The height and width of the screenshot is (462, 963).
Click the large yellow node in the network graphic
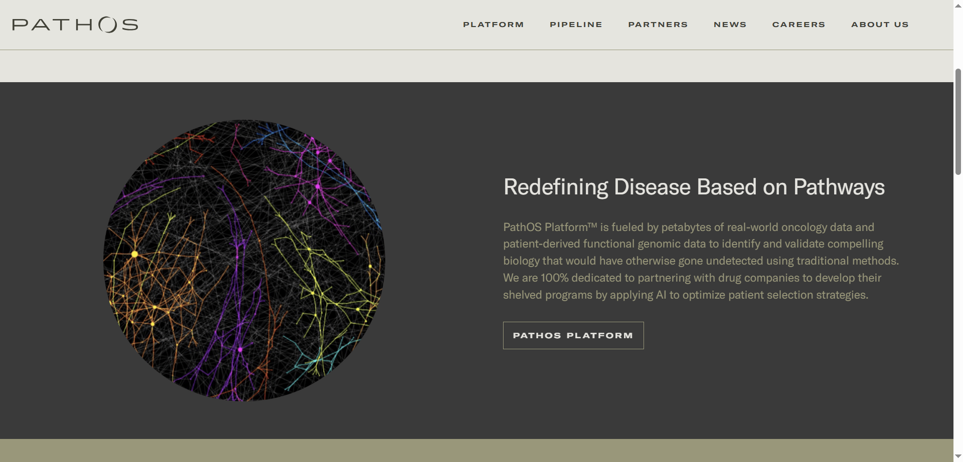(134, 255)
